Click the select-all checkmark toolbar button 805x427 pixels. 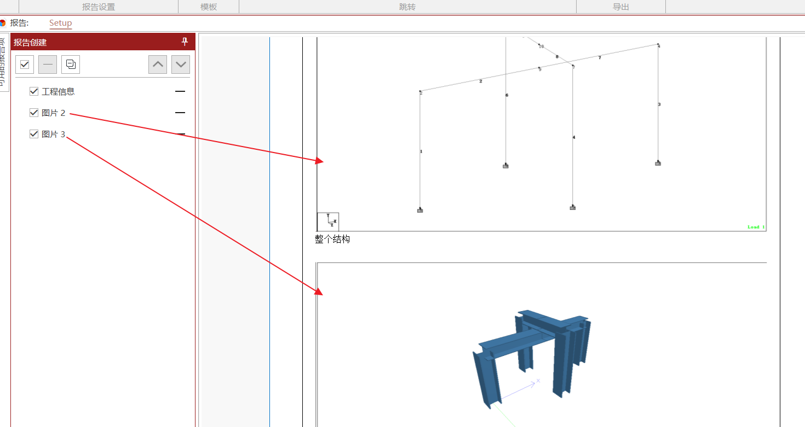25,65
